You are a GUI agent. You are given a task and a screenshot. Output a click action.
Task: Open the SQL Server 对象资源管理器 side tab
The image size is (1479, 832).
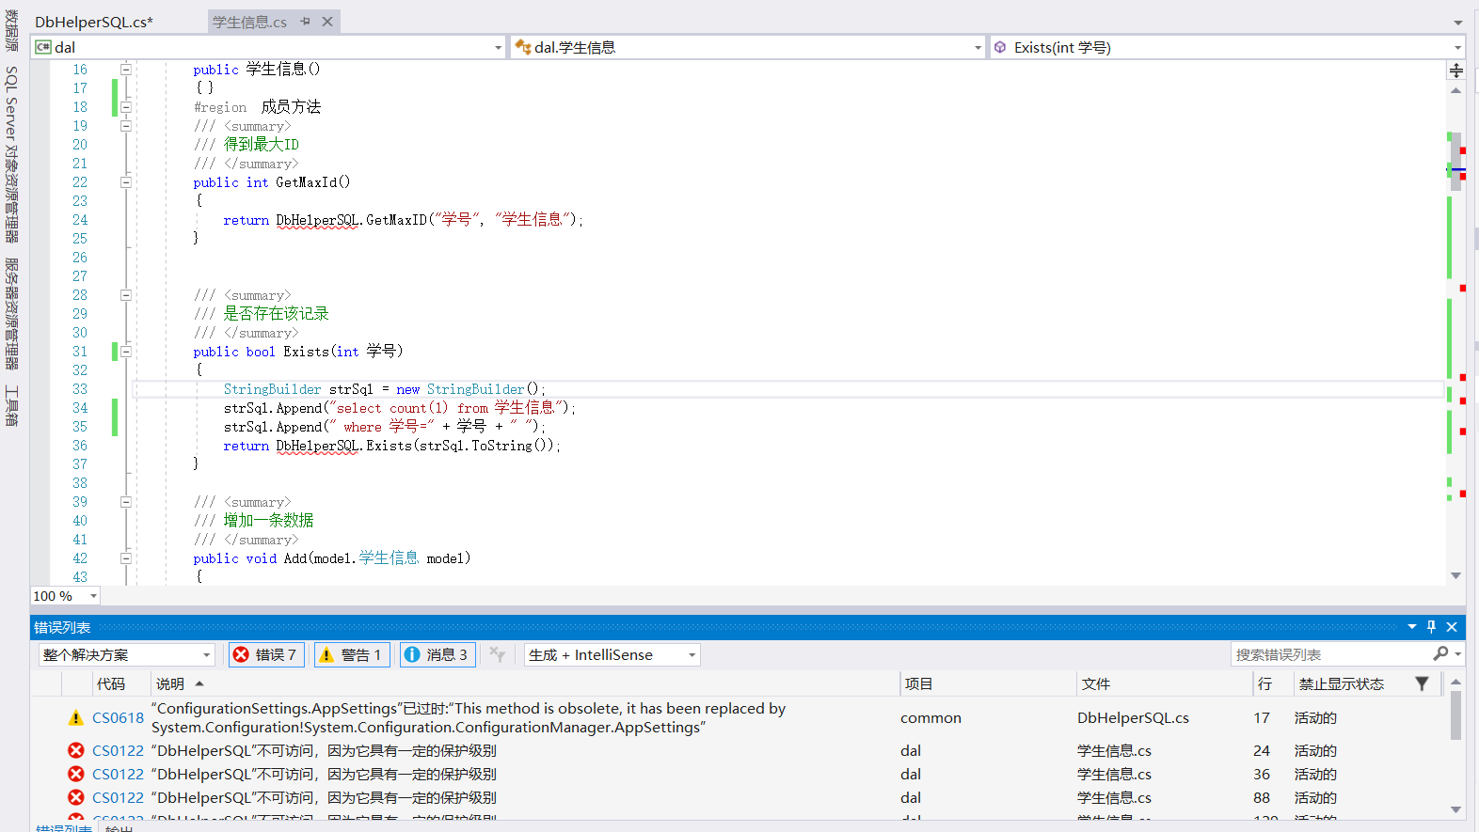point(11,154)
